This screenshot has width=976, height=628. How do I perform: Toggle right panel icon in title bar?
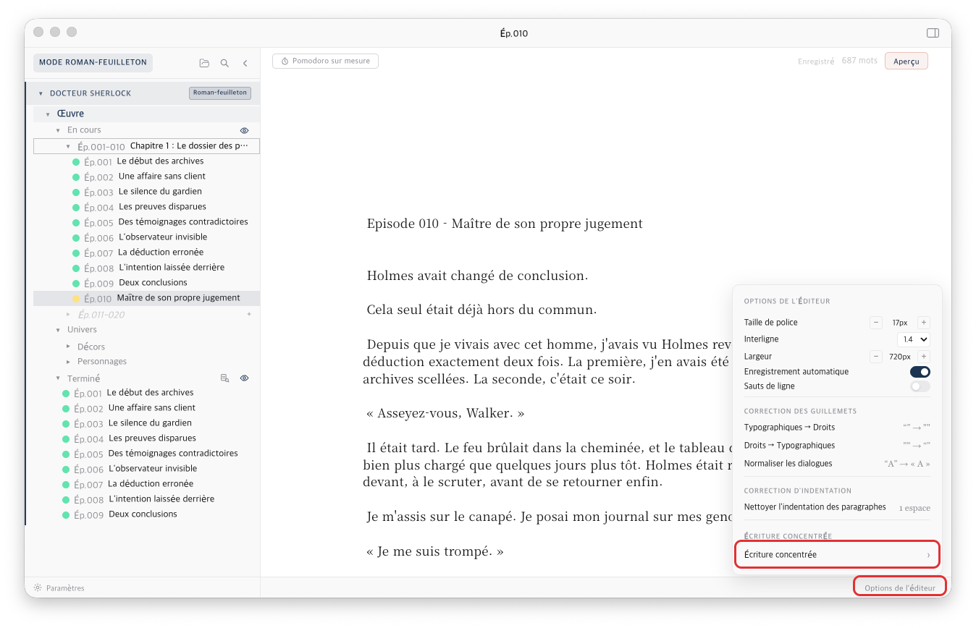click(x=933, y=33)
